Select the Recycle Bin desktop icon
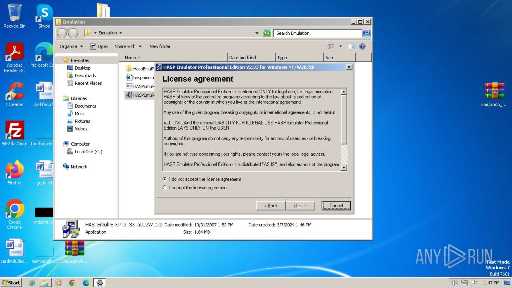 click(14, 16)
